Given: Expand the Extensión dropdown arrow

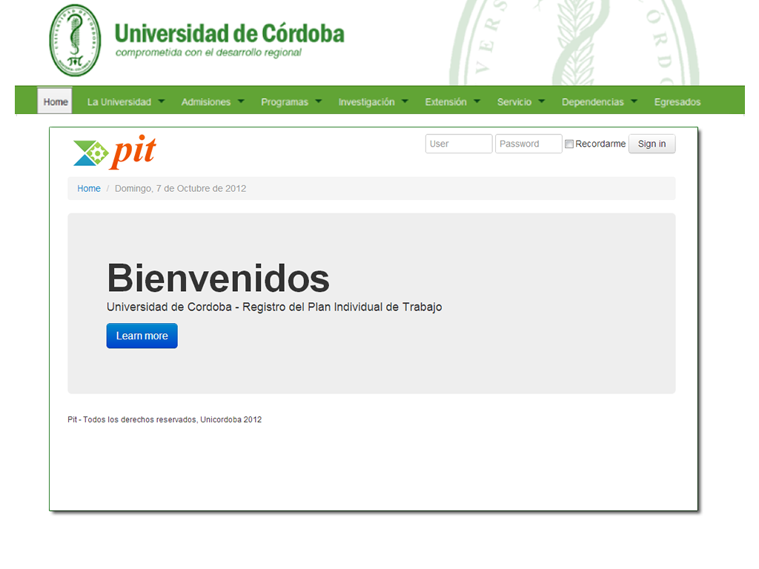Looking at the screenshot, I should [477, 102].
